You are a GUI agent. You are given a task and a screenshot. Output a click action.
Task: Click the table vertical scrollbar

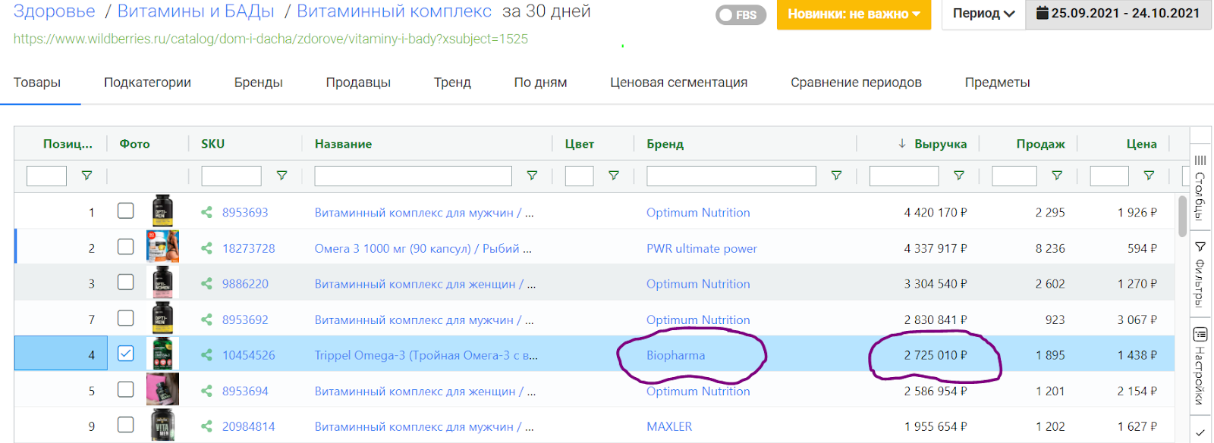[1182, 217]
